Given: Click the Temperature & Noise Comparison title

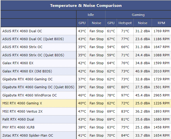Looking at the screenshot, I should pyautogui.click(x=86, y=5).
